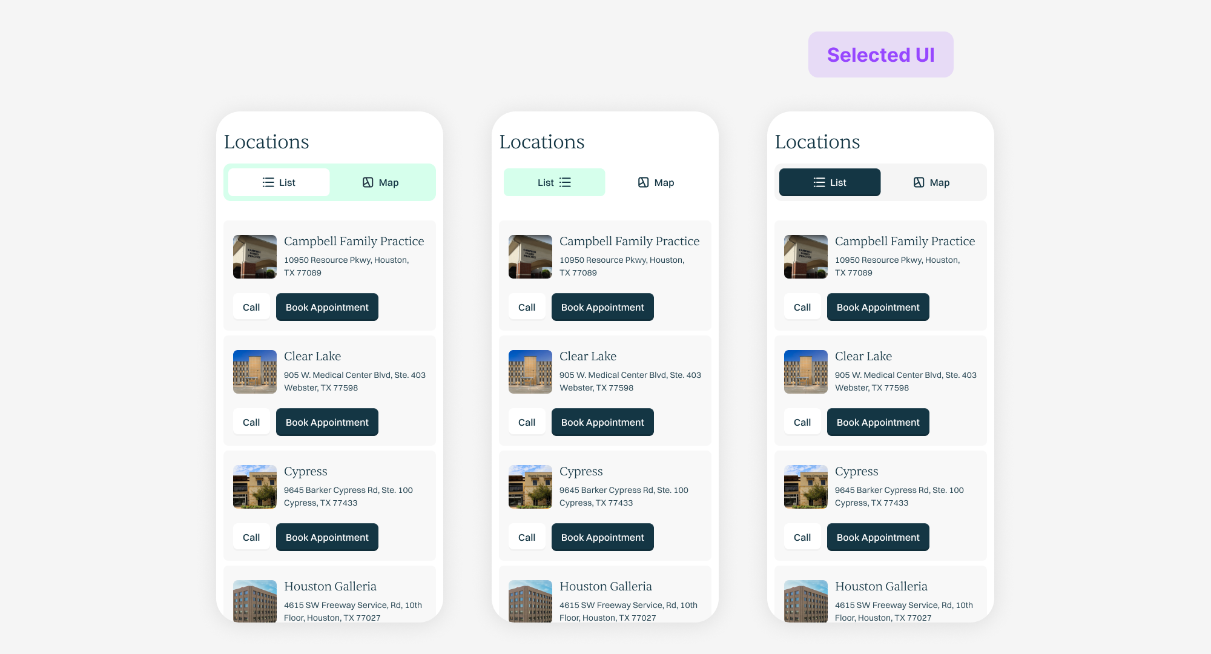Click the list icon in the dark navy List tab

819,182
